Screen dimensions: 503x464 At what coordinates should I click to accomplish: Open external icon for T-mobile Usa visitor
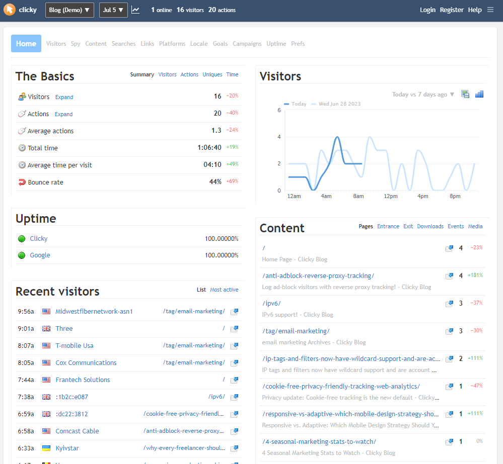point(235,345)
